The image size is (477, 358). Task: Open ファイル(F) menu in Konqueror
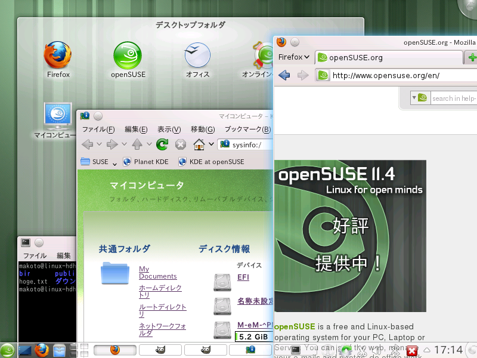pyautogui.click(x=98, y=129)
